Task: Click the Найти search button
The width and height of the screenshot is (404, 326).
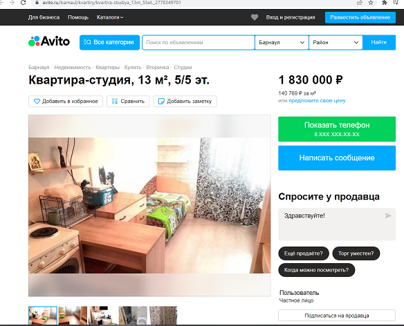Action: click(x=379, y=42)
